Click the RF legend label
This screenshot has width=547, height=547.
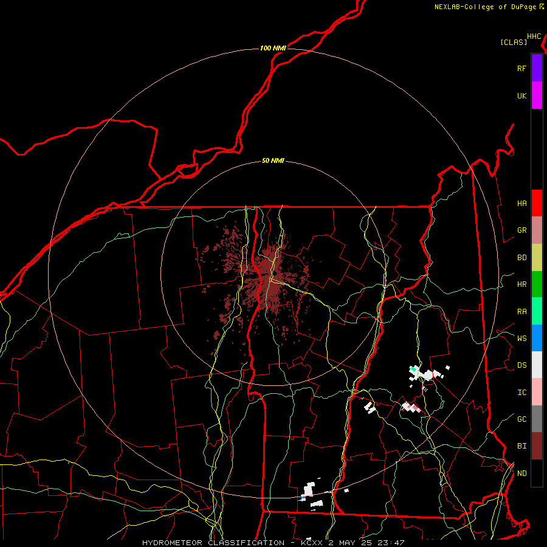(x=521, y=69)
